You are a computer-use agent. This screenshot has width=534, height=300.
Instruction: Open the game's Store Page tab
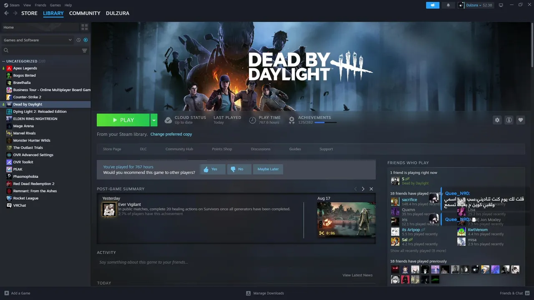coord(112,149)
